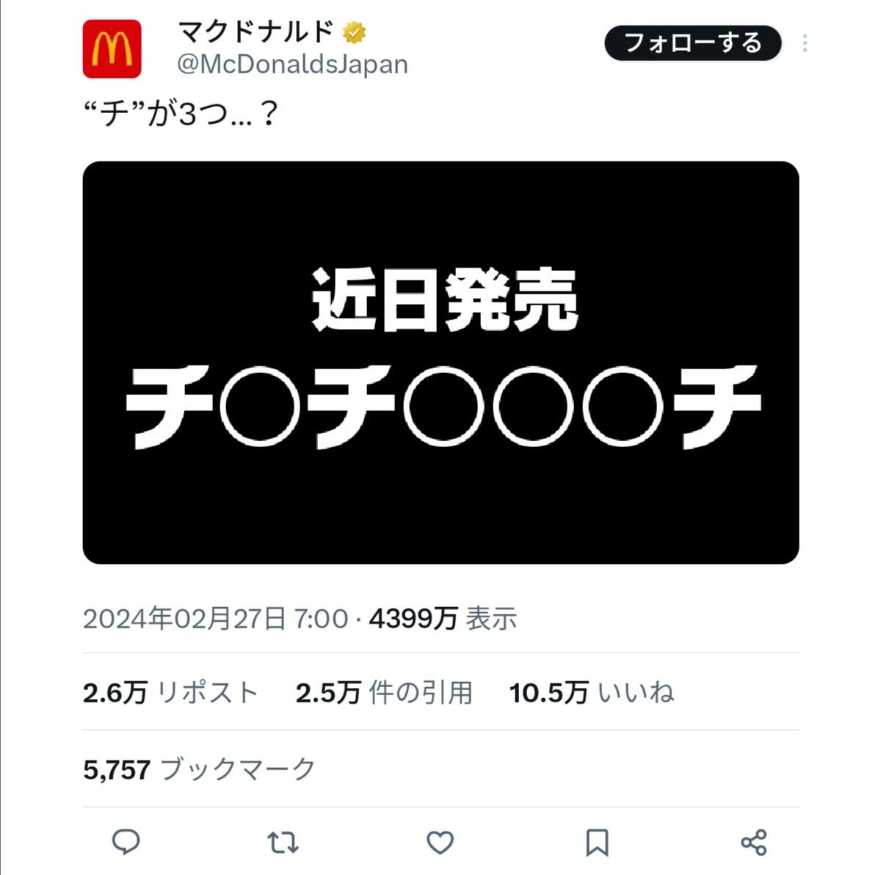
Task: Open the マクドナルド display name
Action: (257, 32)
